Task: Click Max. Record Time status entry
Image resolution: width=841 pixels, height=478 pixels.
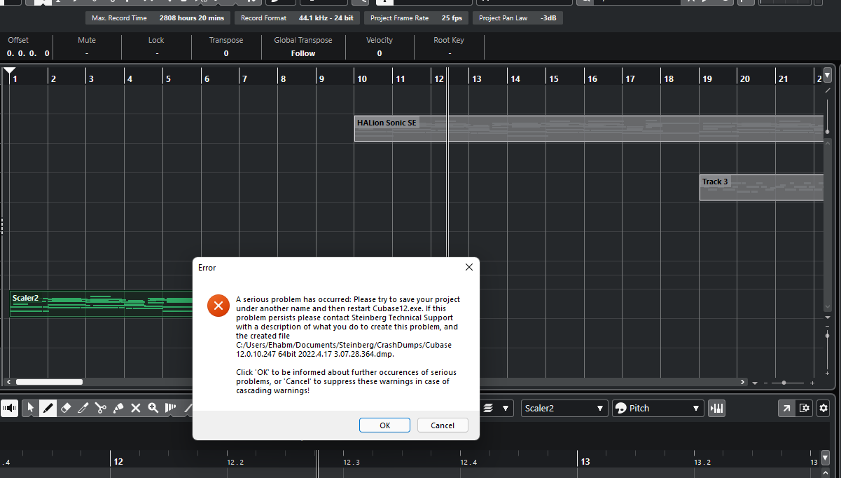Action: [158, 18]
